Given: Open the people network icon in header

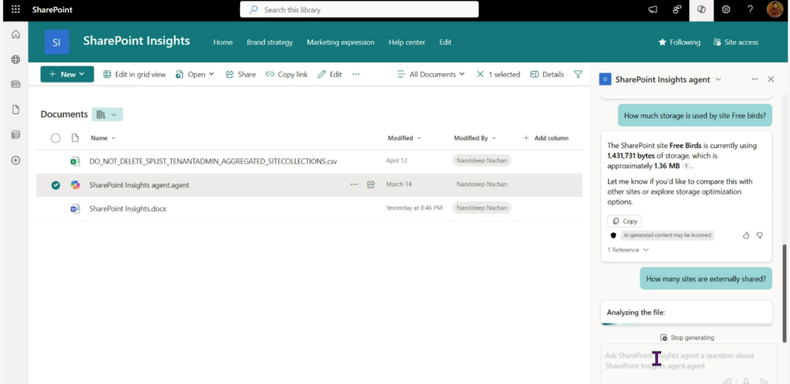Looking at the screenshot, I should coord(677,9).
